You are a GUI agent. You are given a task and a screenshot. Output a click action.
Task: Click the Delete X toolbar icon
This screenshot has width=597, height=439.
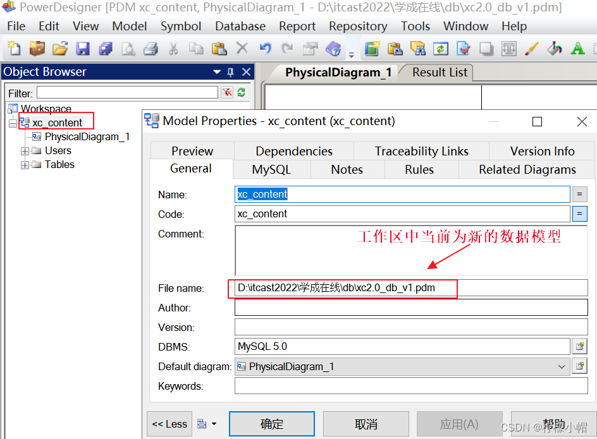point(242,49)
